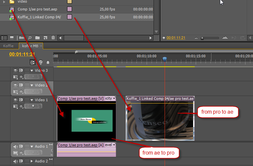Viewport: 253px width, 166px height.
Task: Set display style on Video 1
Action: (15, 106)
